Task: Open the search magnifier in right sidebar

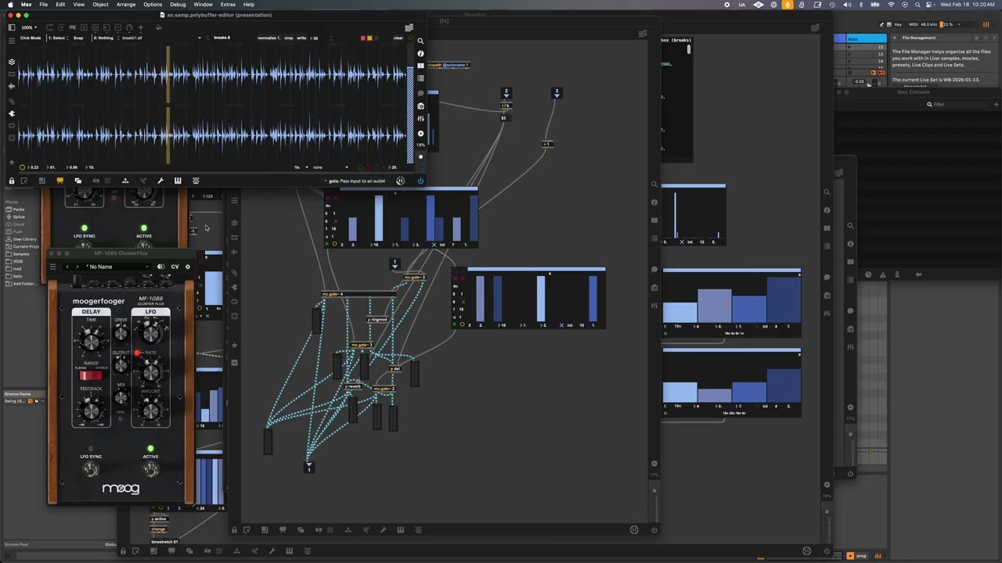Action: 420,41
